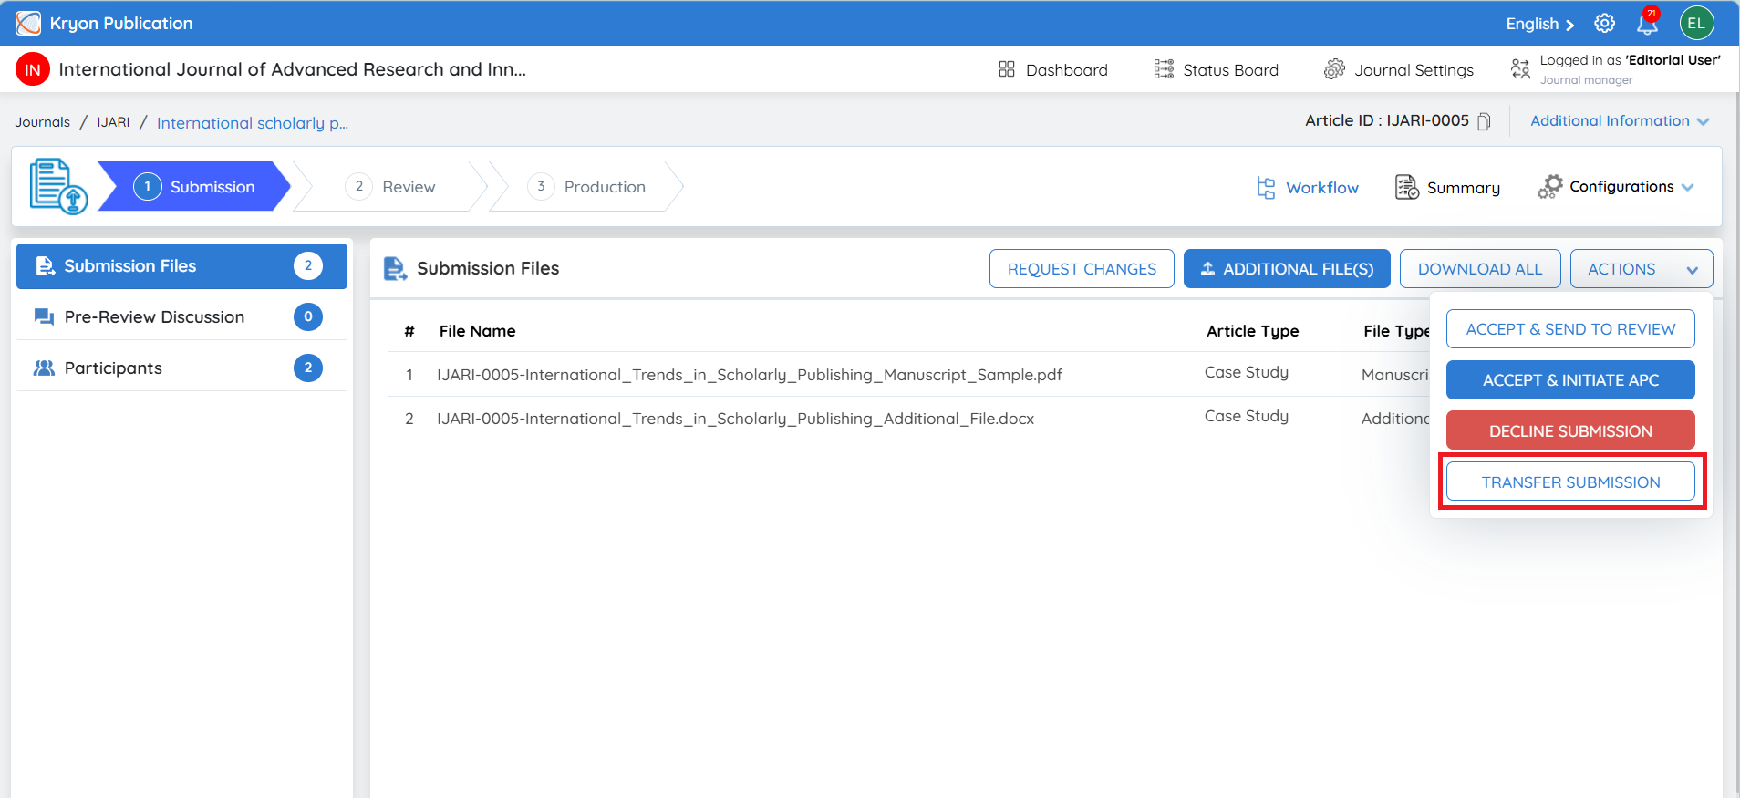Click the Journal Settings gear icon
The height and width of the screenshot is (798, 1740).
click(x=1334, y=69)
